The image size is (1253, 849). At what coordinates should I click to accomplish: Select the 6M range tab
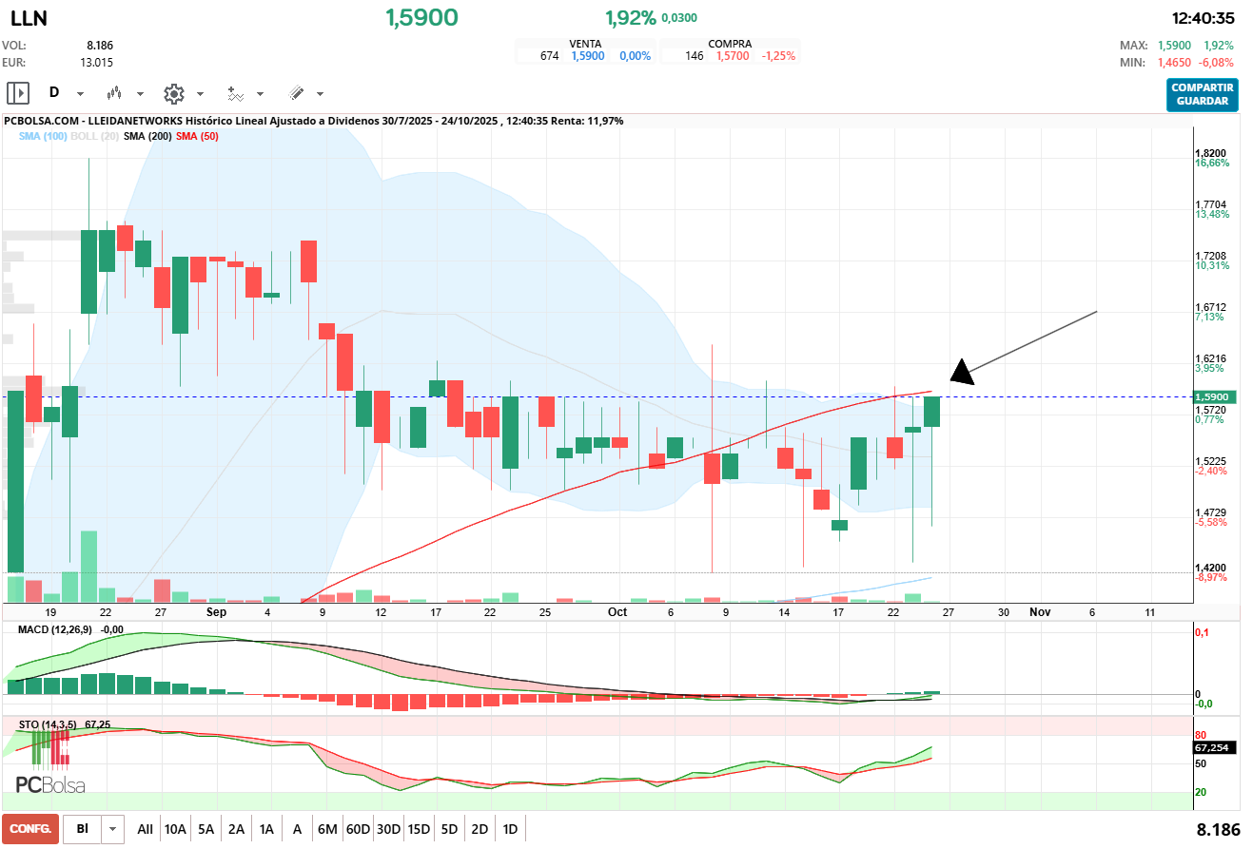click(327, 829)
